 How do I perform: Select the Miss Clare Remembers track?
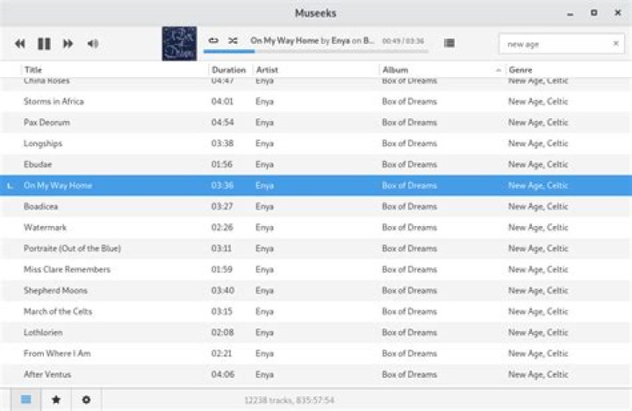point(316,269)
